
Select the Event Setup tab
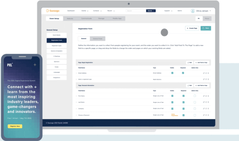coord(54,19)
